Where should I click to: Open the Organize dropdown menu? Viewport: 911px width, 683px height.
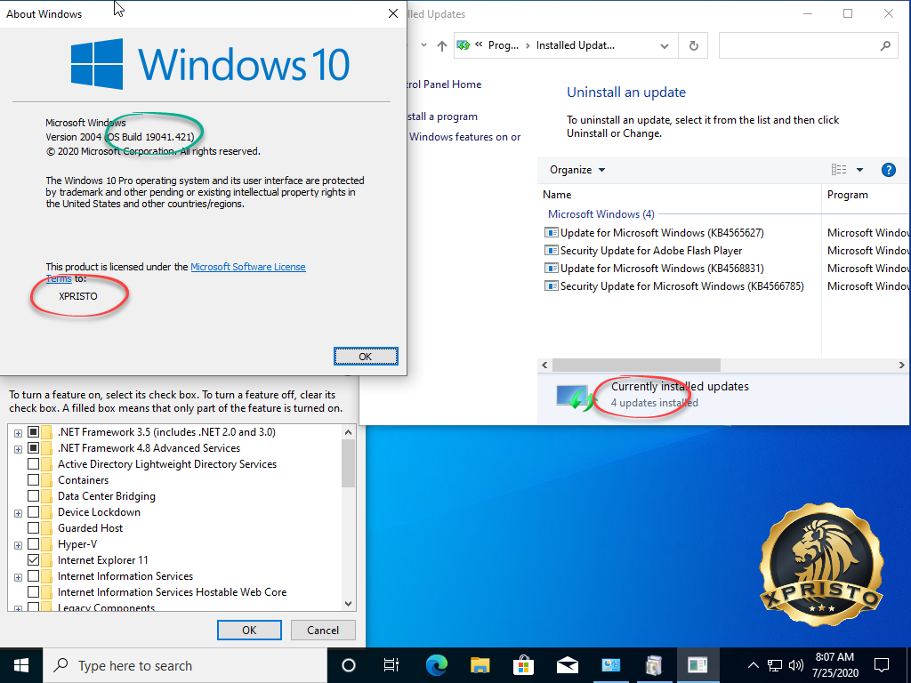577,170
